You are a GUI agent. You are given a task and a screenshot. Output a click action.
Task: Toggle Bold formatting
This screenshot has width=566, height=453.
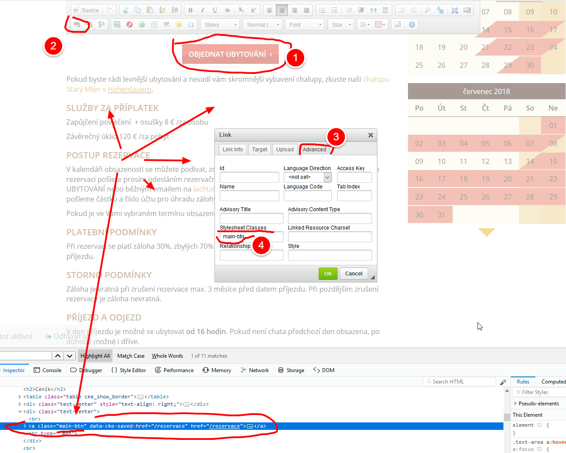pyautogui.click(x=190, y=10)
